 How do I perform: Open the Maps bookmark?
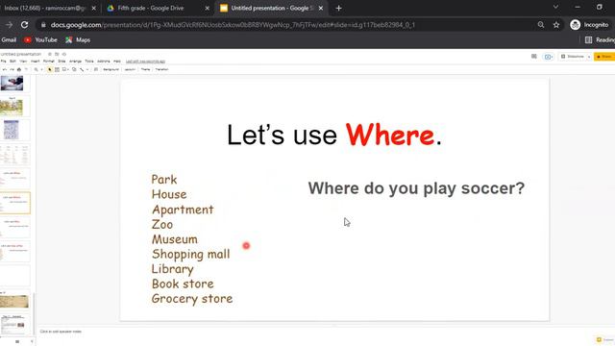[x=78, y=40]
